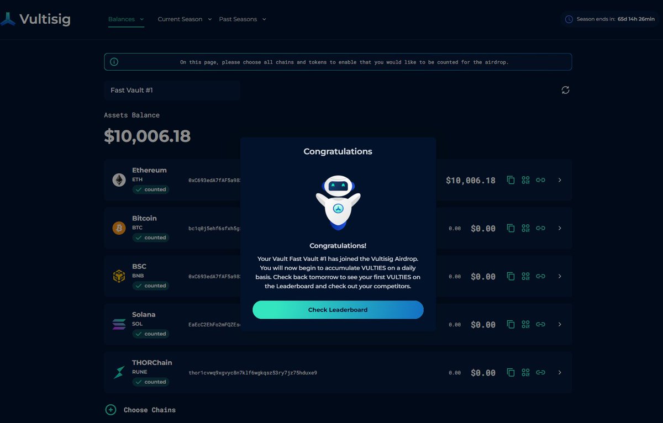Expand the Bitcoin row chevron

[x=560, y=228]
